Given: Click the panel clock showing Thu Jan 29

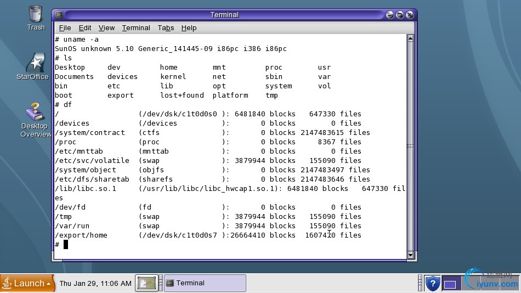Looking at the screenshot, I should pyautogui.click(x=95, y=283).
